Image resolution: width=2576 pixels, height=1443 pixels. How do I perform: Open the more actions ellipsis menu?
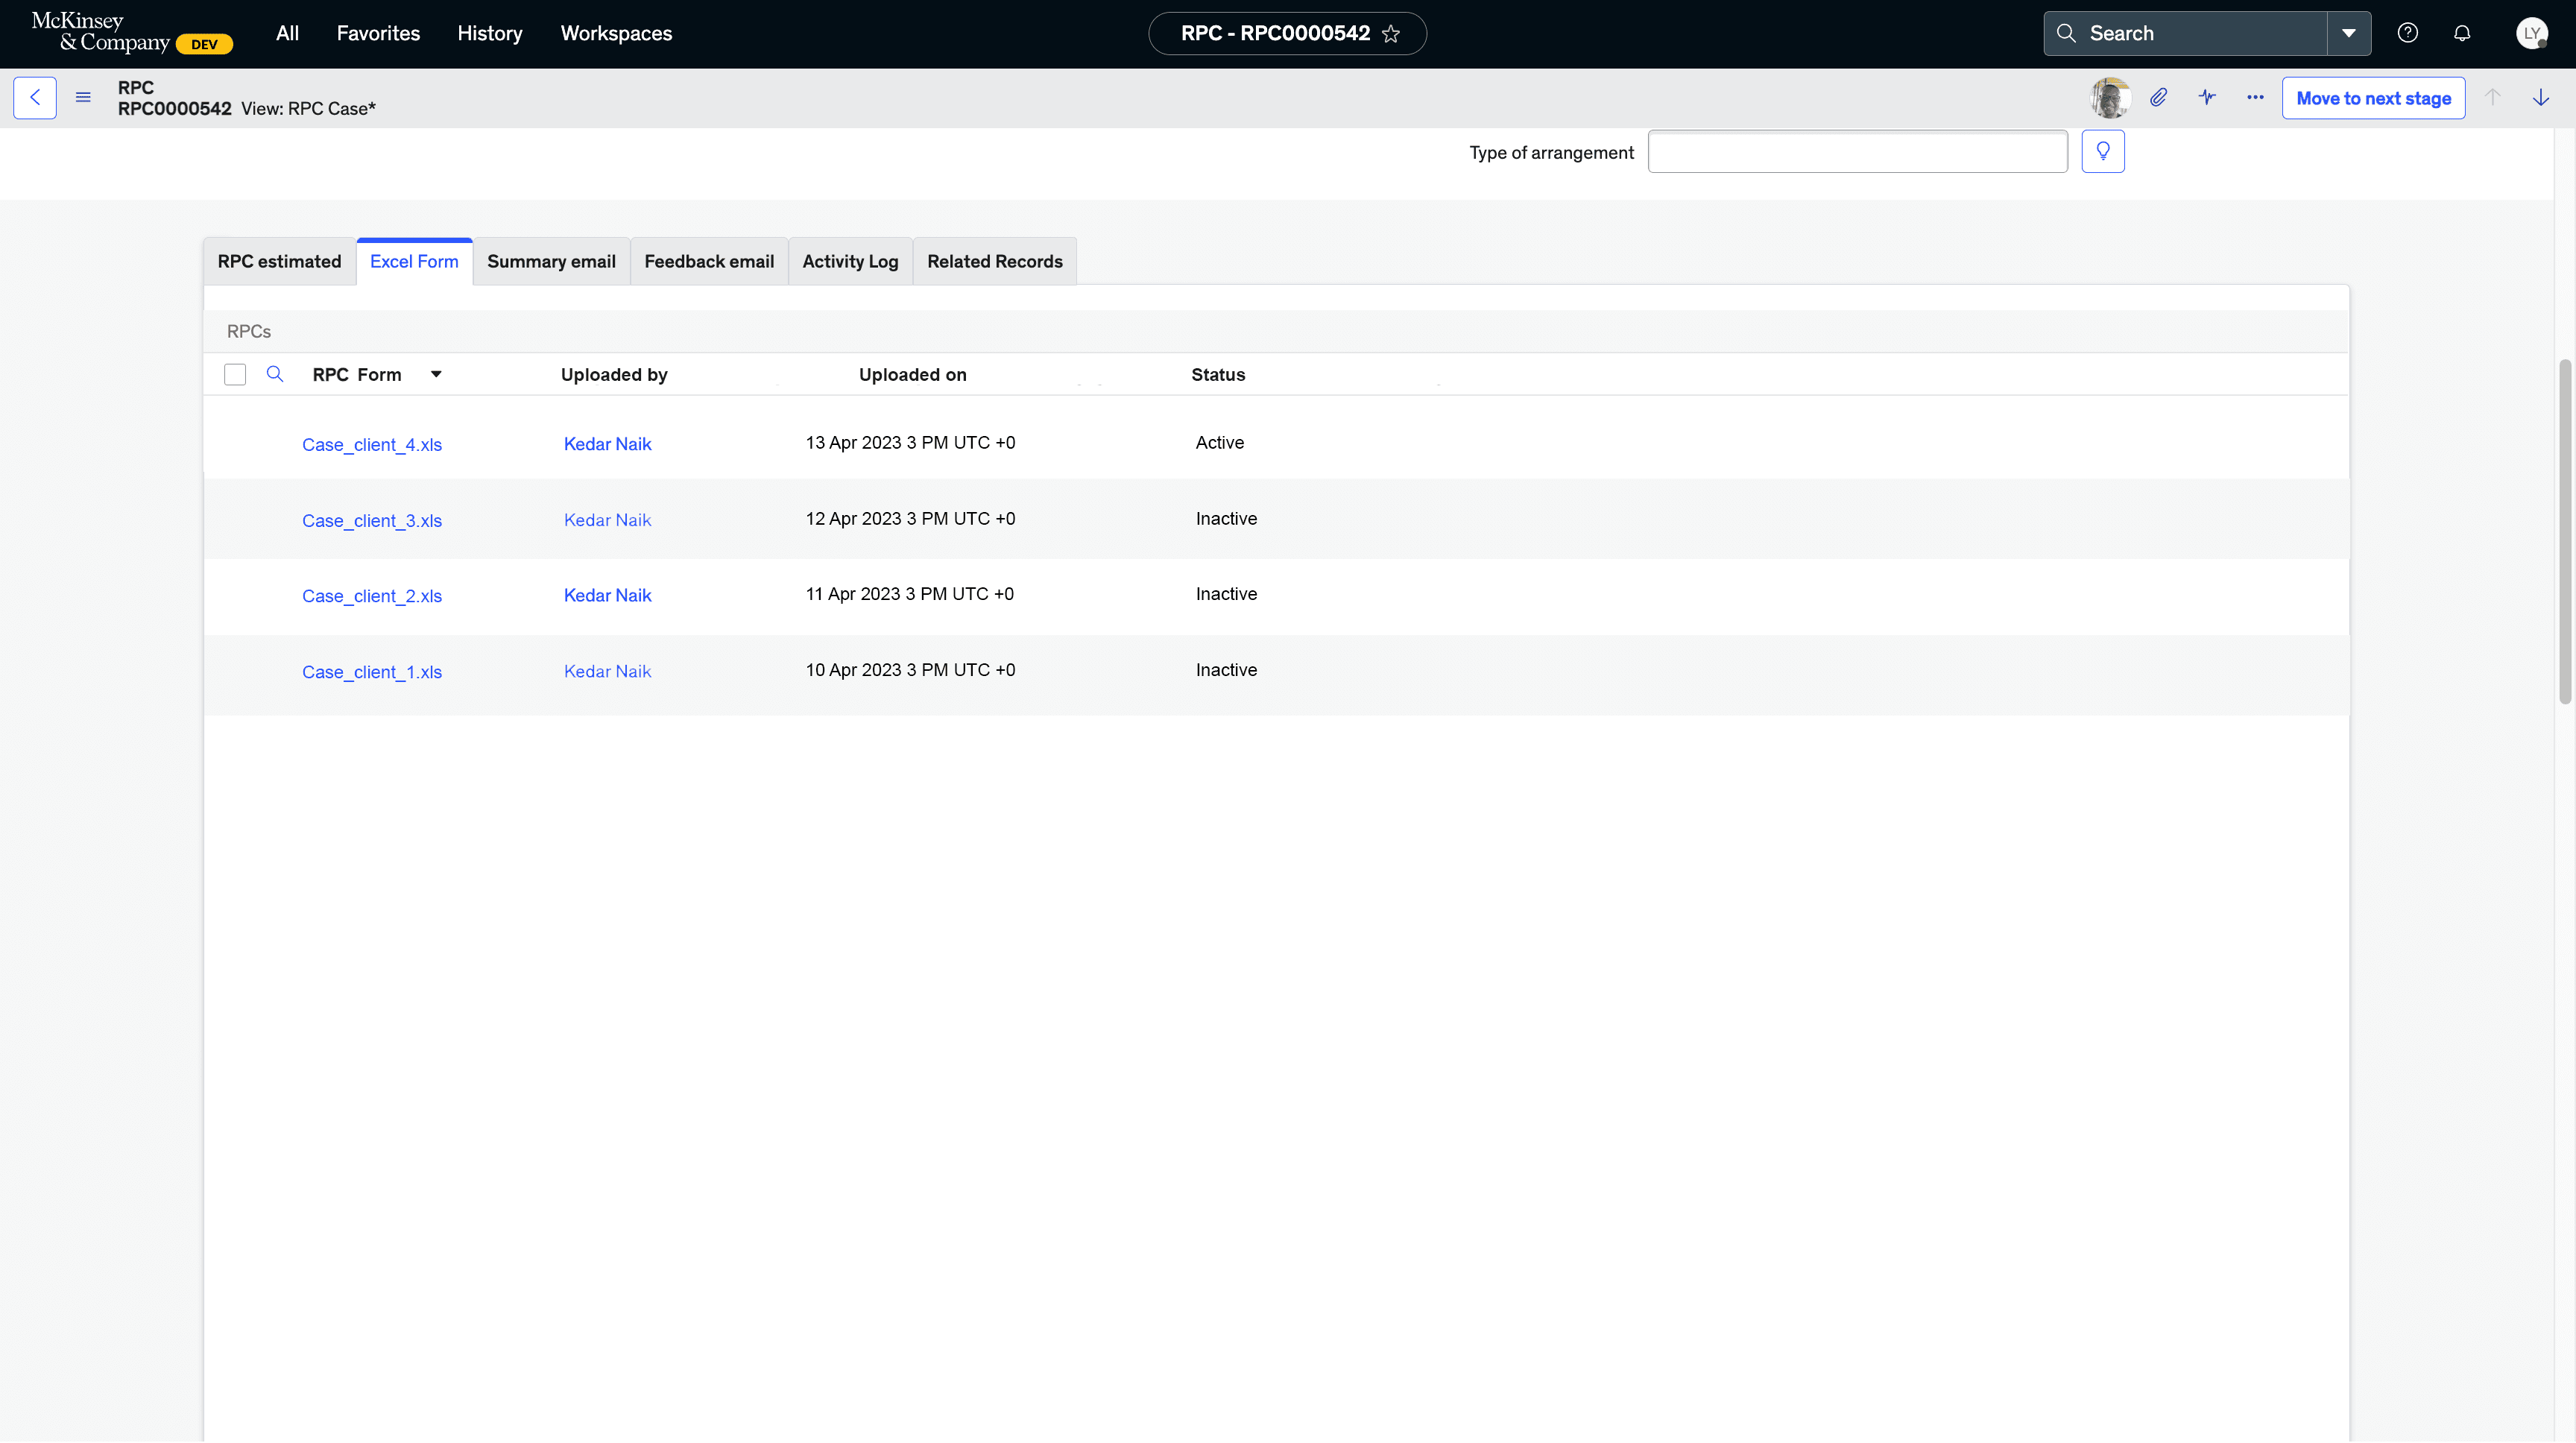pyautogui.click(x=2255, y=98)
